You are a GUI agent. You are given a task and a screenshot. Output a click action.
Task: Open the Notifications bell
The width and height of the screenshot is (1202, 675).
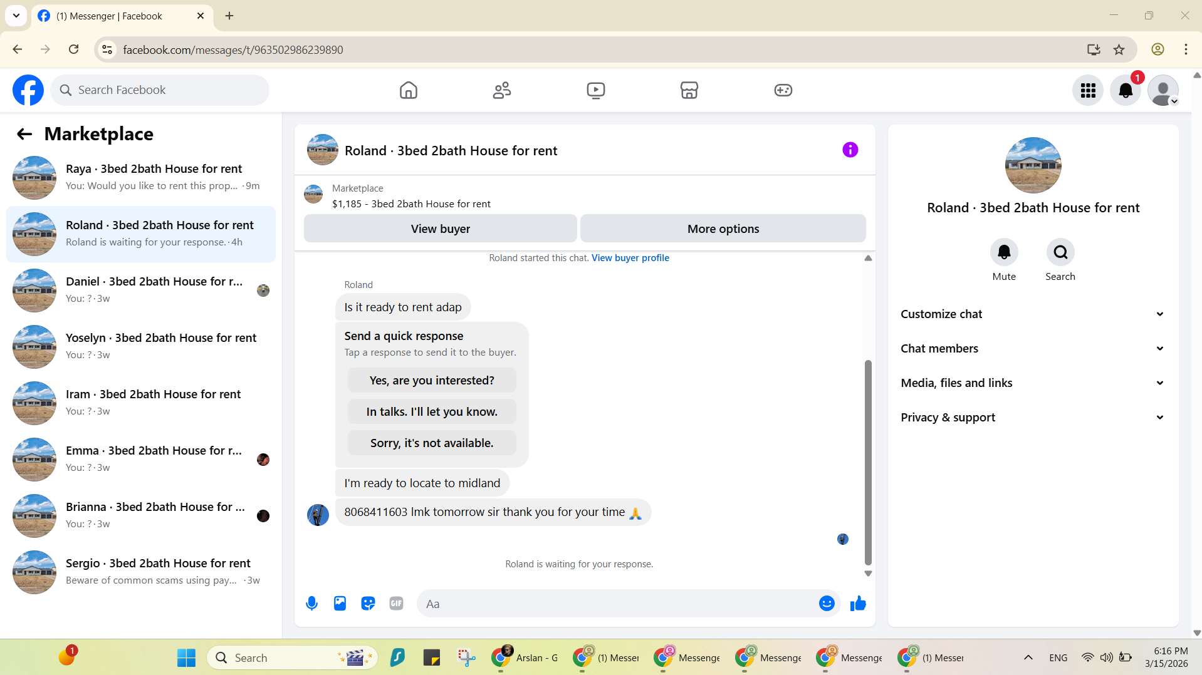pos(1126,91)
